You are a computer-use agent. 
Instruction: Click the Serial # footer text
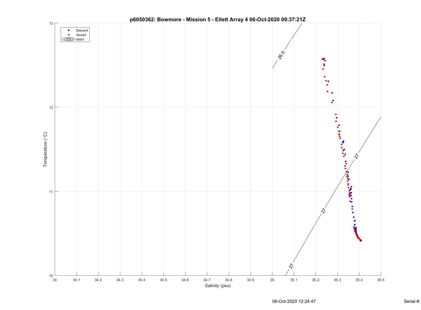[x=412, y=301]
